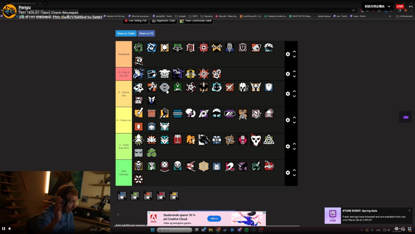
Task: Open settings gear for Situational tier
Action: (x=288, y=54)
